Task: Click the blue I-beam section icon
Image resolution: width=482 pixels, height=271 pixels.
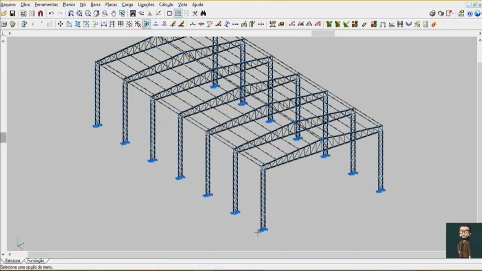Action: pyautogui.click(x=24, y=24)
